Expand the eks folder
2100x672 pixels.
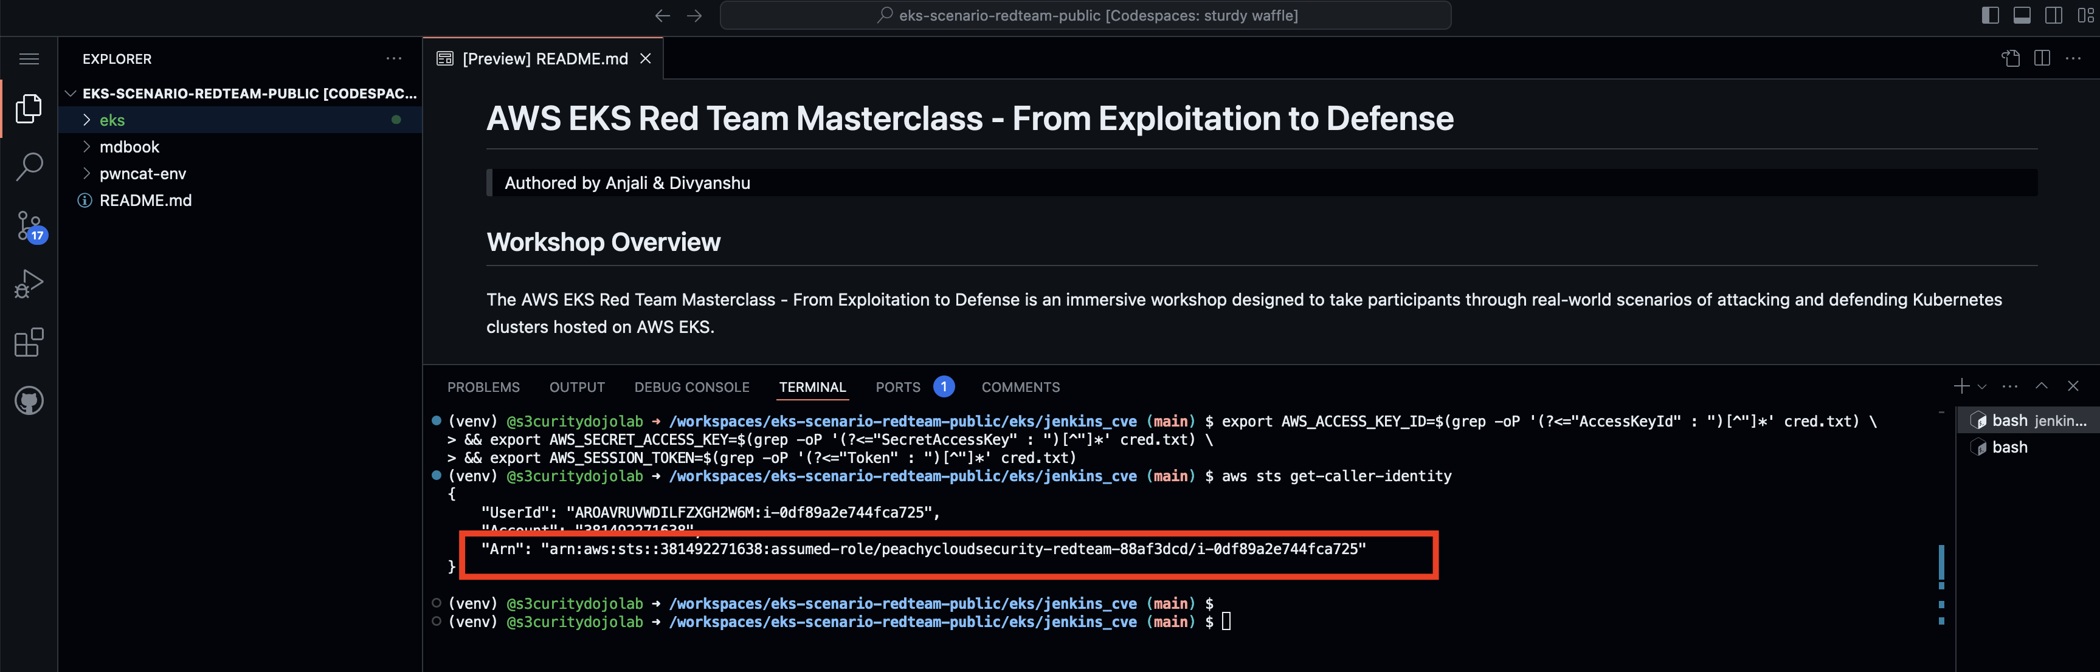[112, 120]
